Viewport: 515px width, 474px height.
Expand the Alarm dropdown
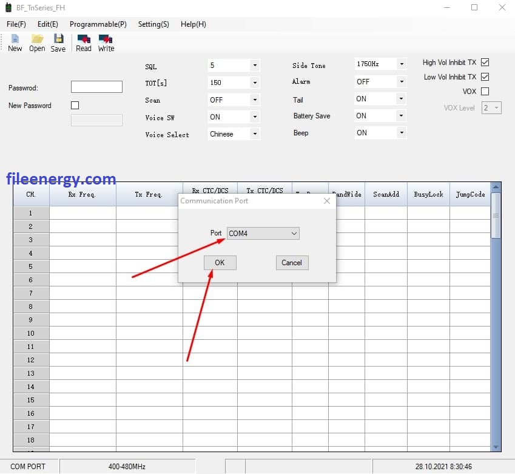402,81
